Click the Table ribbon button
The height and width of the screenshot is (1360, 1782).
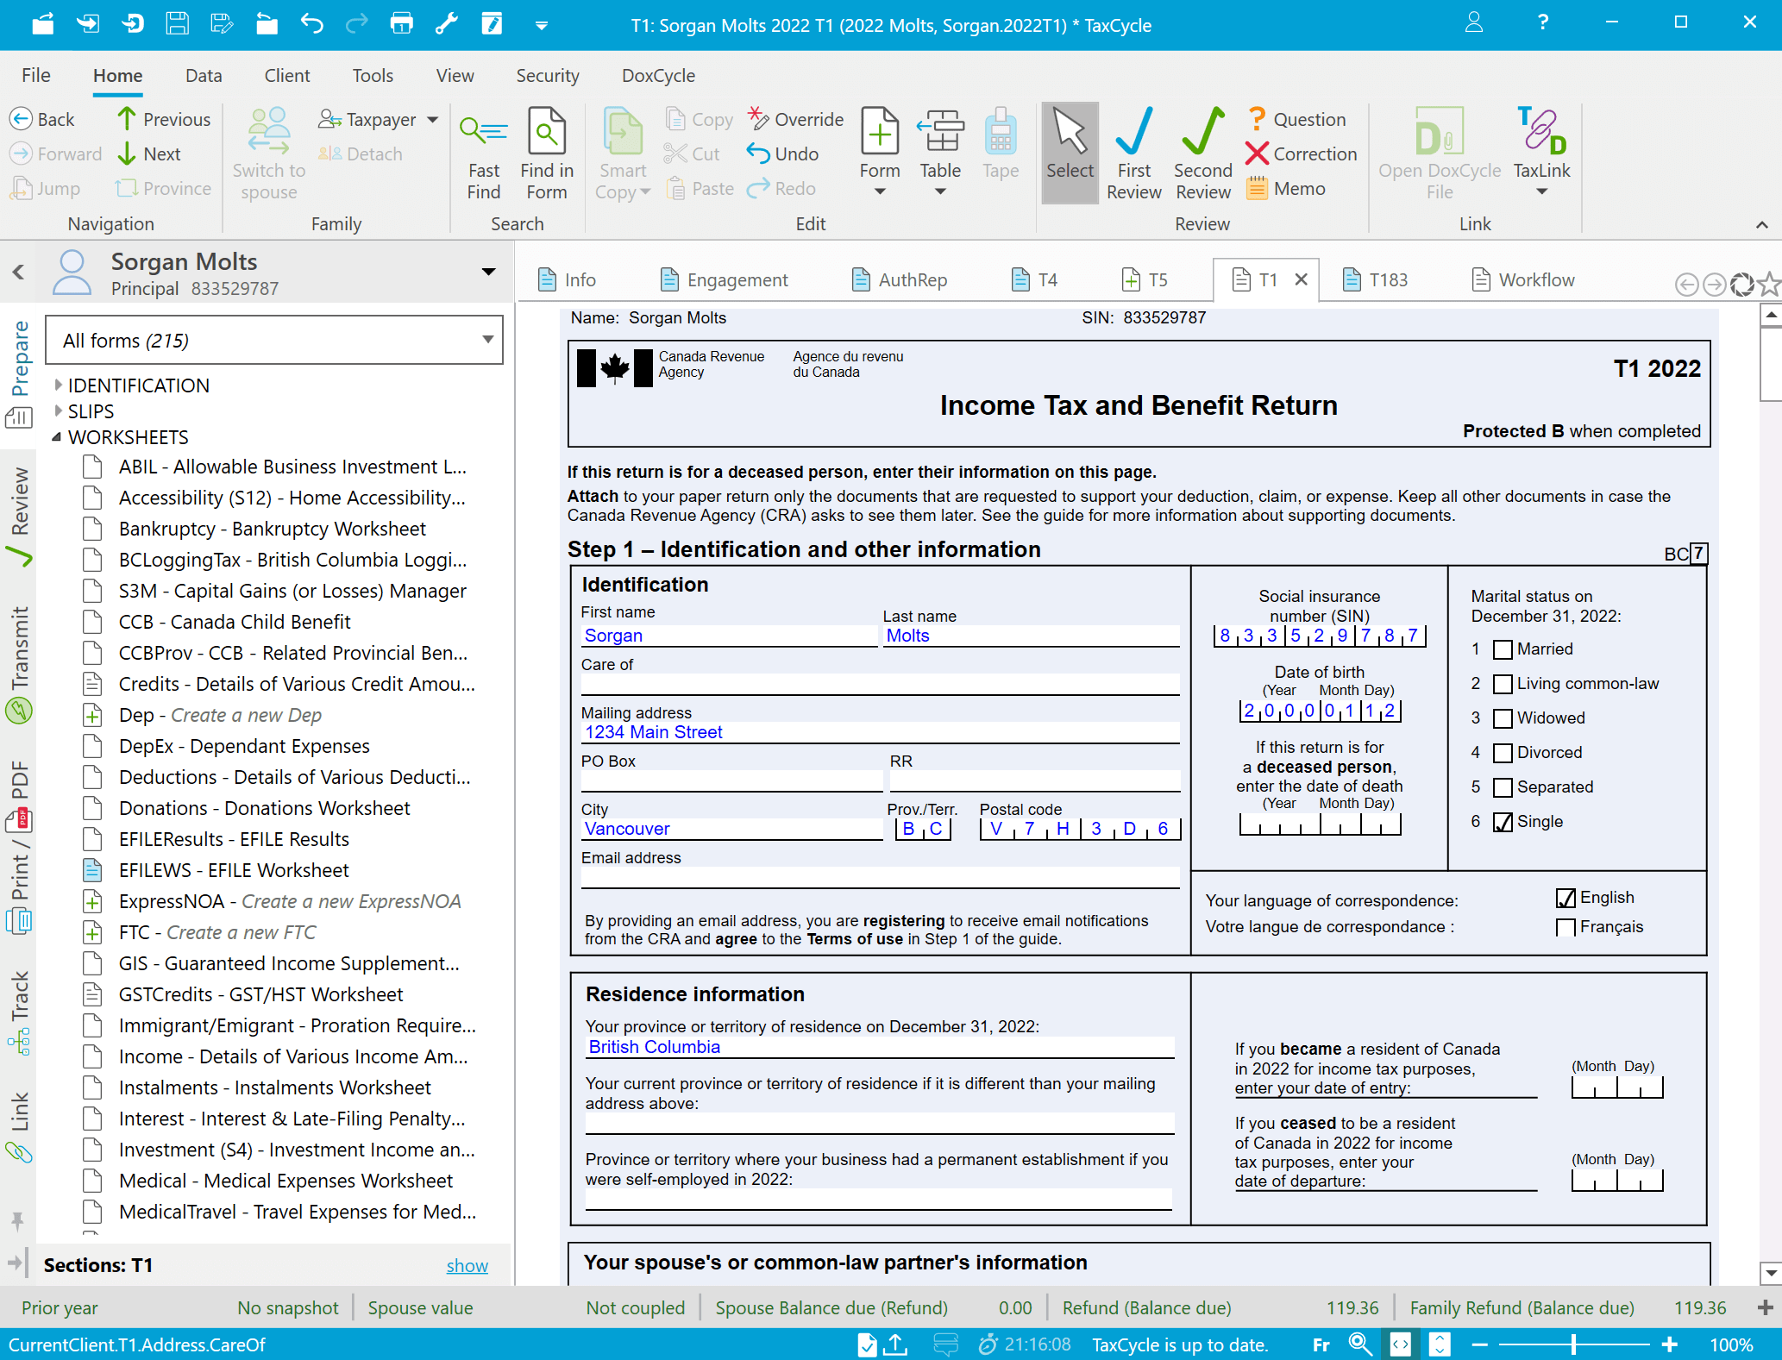pos(940,154)
